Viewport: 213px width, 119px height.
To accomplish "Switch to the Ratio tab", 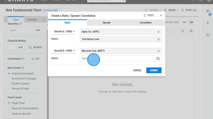I will [x=67, y=23].
